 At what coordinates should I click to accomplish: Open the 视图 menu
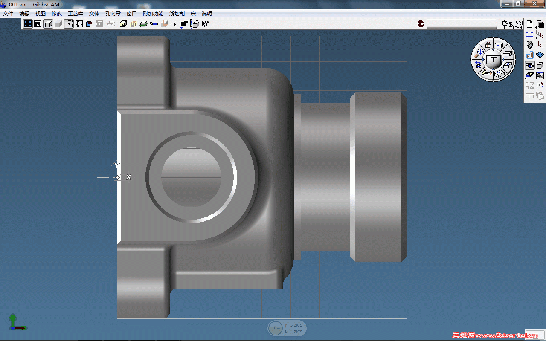[41, 14]
